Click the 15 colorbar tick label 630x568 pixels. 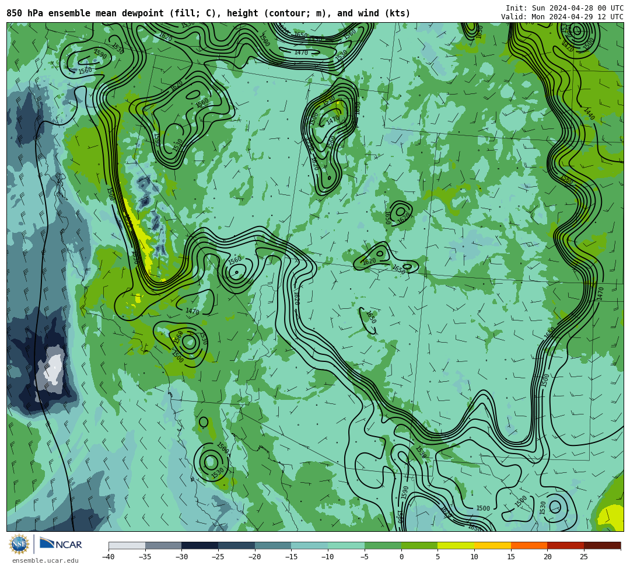tap(511, 557)
